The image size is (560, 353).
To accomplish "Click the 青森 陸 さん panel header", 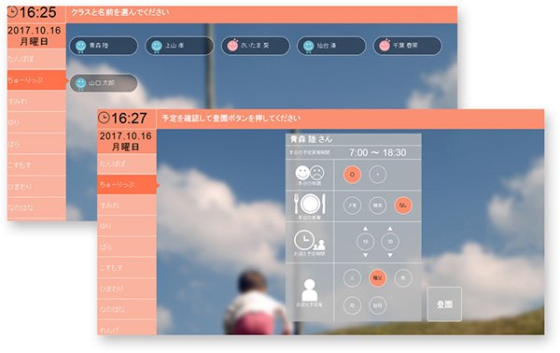I will (353, 139).
